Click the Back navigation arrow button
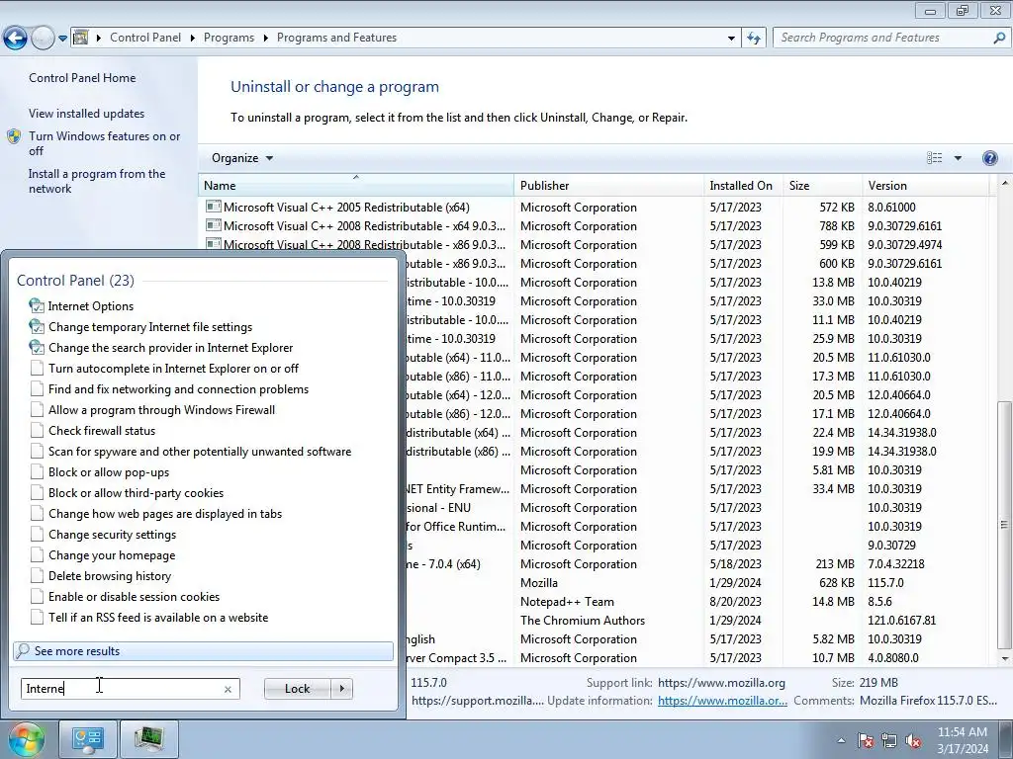 point(15,39)
